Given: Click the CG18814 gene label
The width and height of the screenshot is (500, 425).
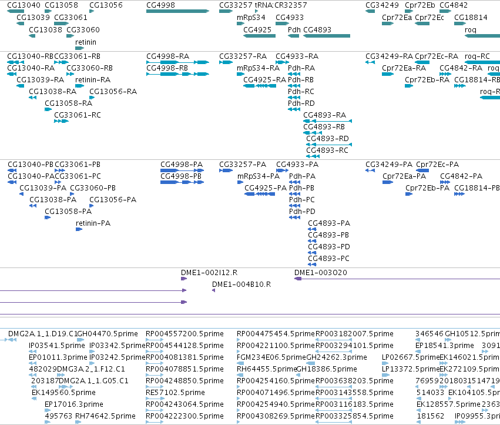Looking at the screenshot, I should point(471,17).
